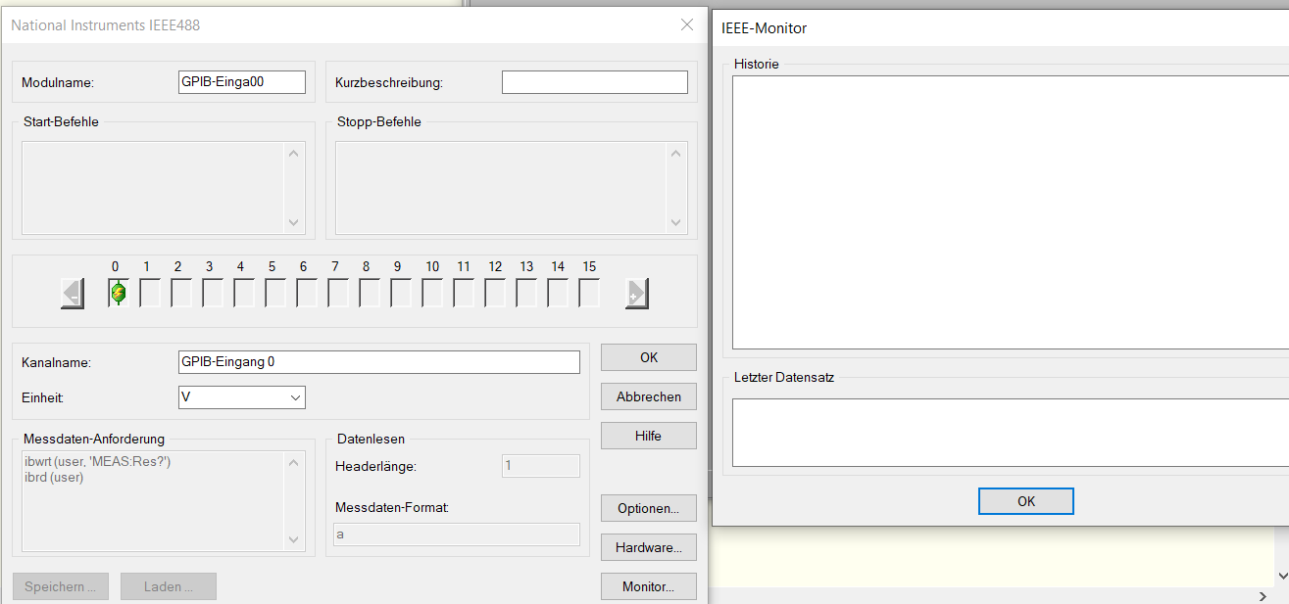Viewport: 1289px width, 604px height.
Task: Select the active channel 0 icon
Action: [118, 293]
